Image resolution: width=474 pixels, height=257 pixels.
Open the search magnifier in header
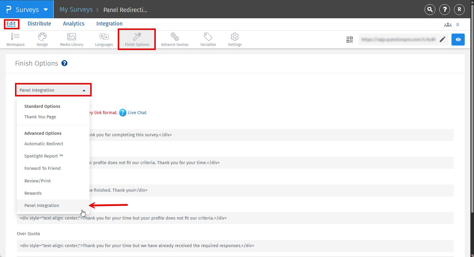430,10
